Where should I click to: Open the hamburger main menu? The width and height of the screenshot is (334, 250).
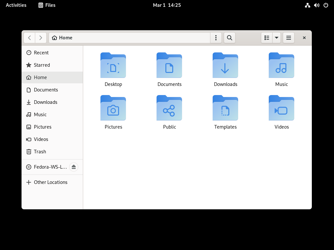[289, 38]
